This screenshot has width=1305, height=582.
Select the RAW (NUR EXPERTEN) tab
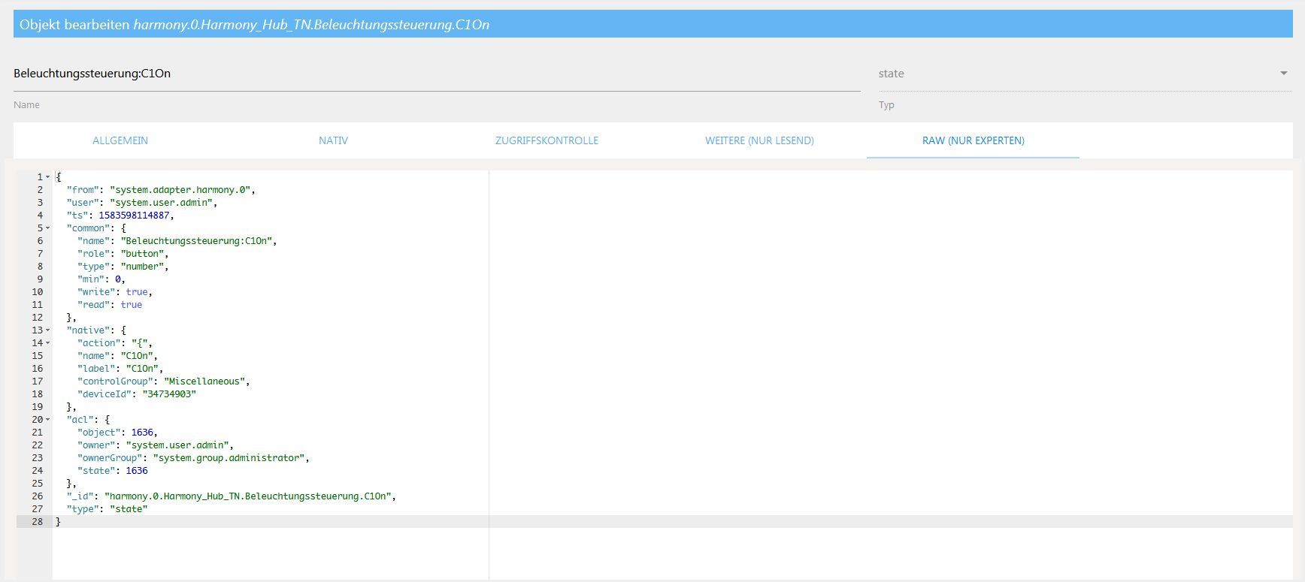tap(973, 140)
